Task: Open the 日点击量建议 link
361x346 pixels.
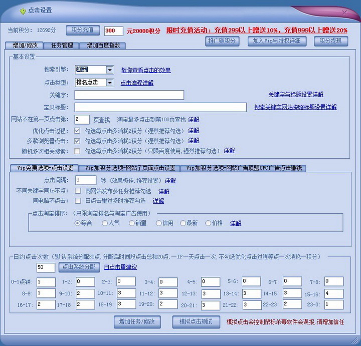Action: [121, 267]
